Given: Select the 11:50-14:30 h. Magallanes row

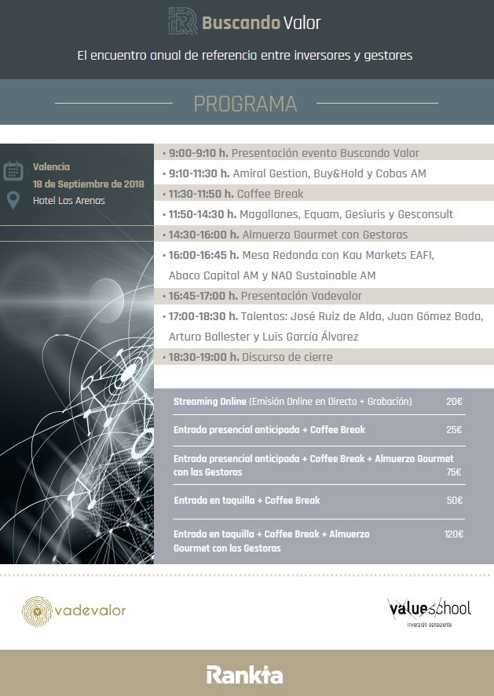Looking at the screenshot, I should (324, 214).
